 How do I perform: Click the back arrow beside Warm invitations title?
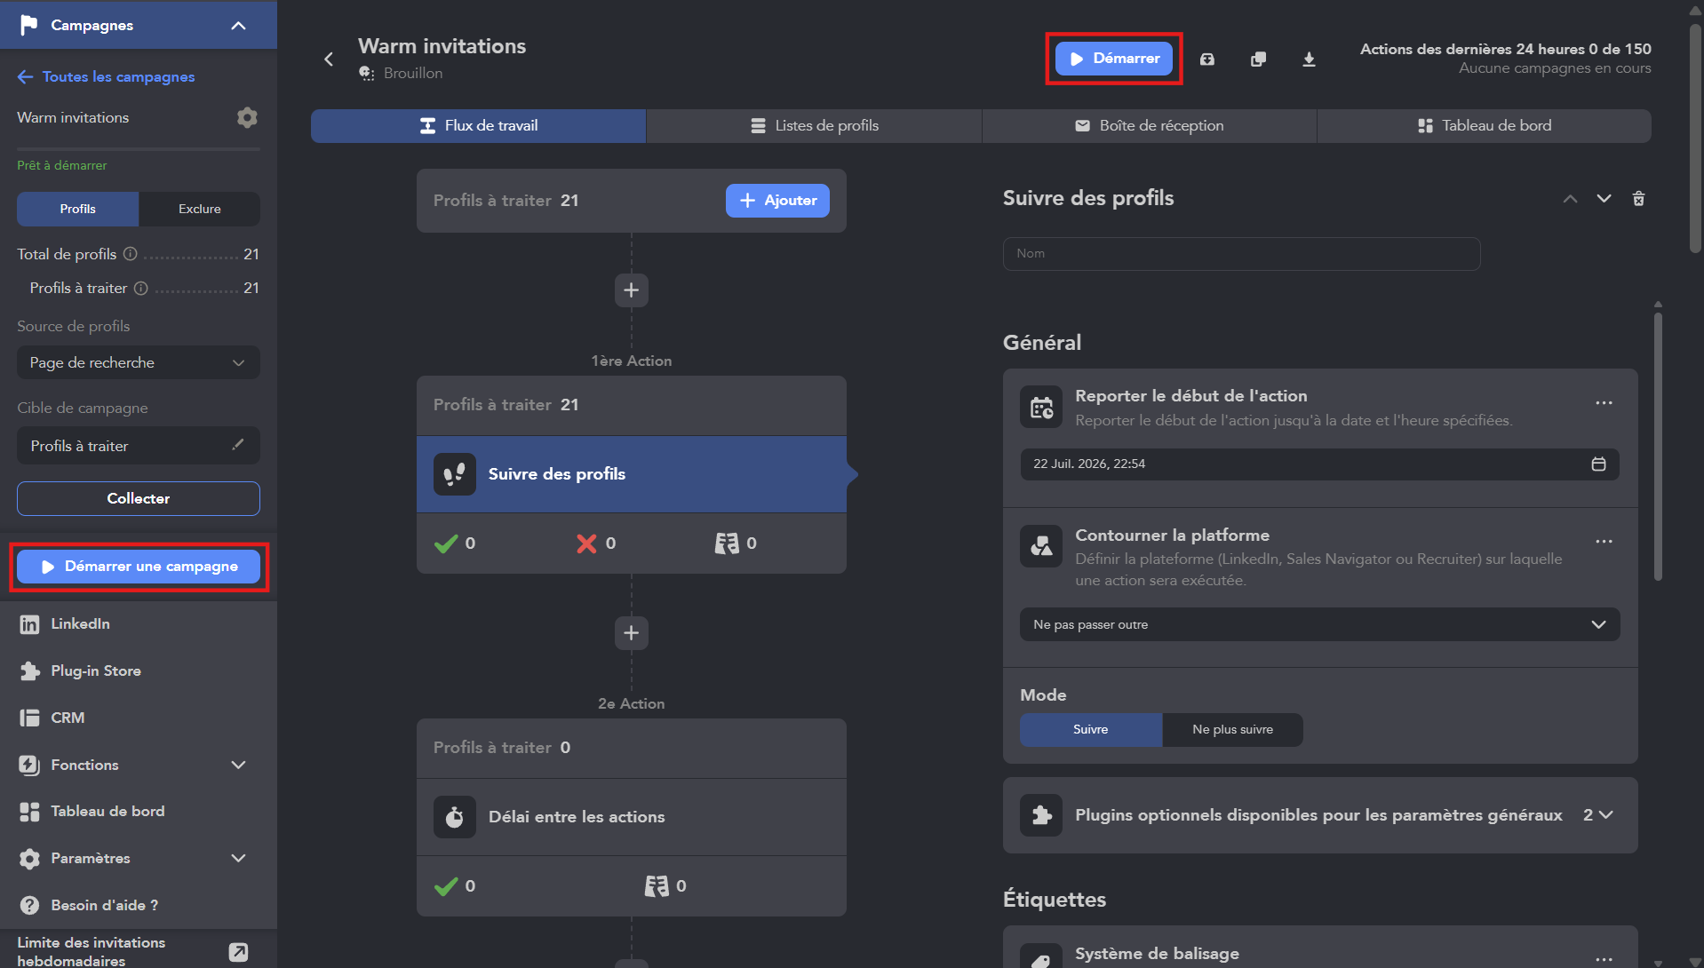coord(329,59)
